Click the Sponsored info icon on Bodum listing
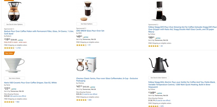217x107 pixels. pos(13,29)
